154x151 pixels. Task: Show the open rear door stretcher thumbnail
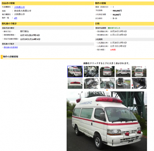point(123,83)
